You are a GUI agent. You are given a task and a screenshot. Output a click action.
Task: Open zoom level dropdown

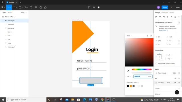coord(178,7)
